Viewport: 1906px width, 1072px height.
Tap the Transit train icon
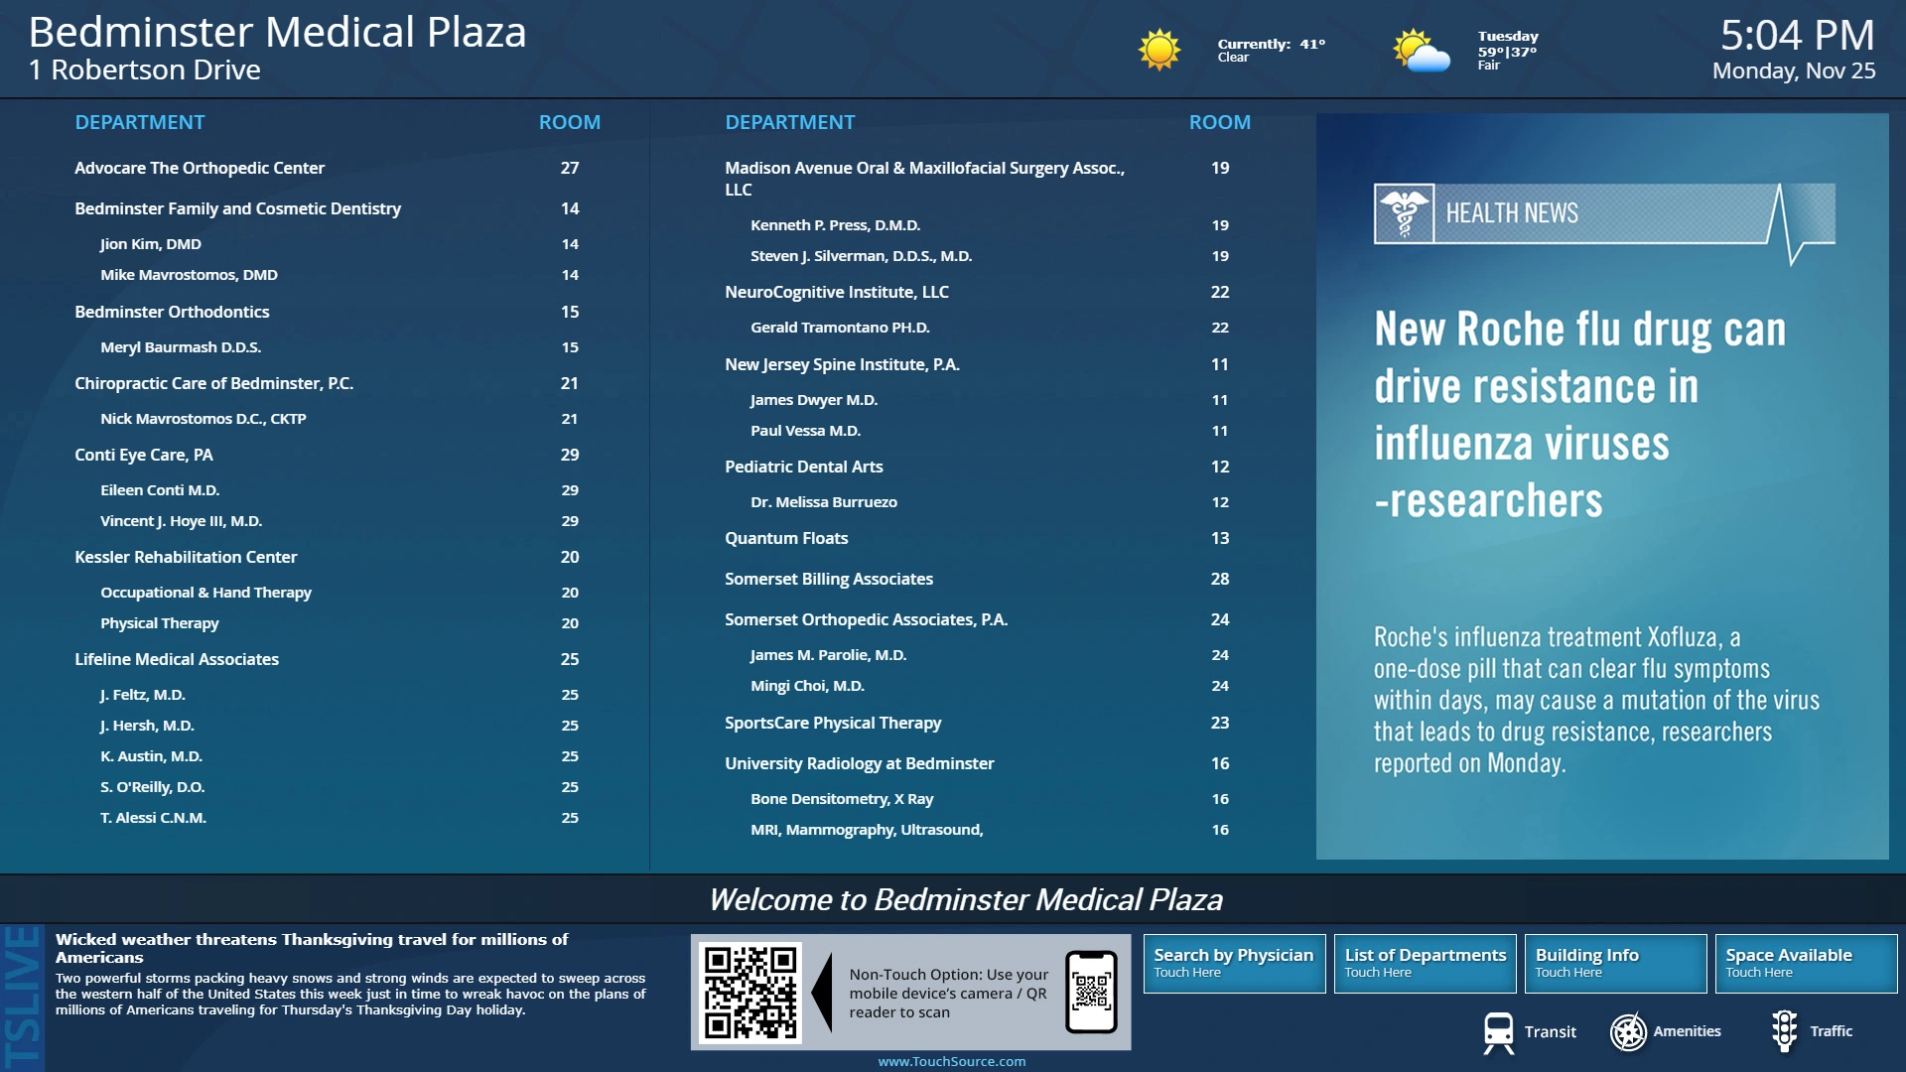tap(1498, 1032)
